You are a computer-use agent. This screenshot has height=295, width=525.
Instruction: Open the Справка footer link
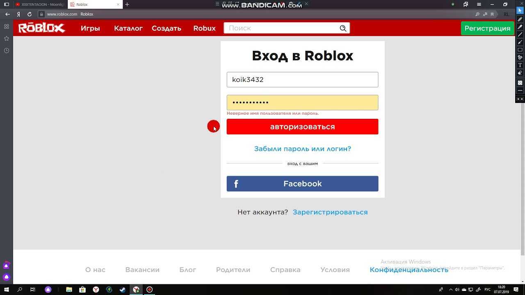285,270
